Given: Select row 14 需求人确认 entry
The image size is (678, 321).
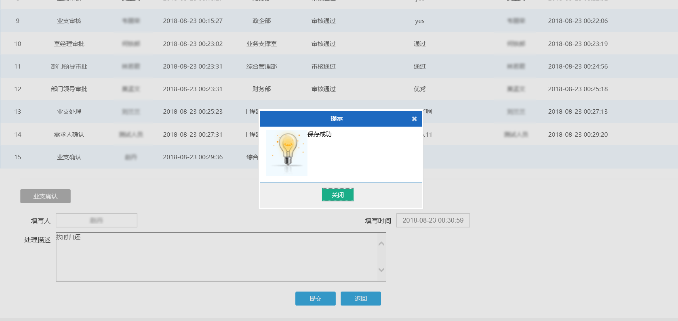Looking at the screenshot, I should [69, 135].
